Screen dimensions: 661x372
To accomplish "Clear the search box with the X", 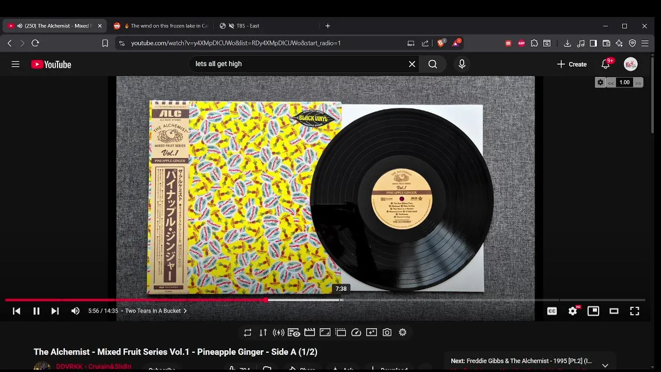I will tap(412, 64).
